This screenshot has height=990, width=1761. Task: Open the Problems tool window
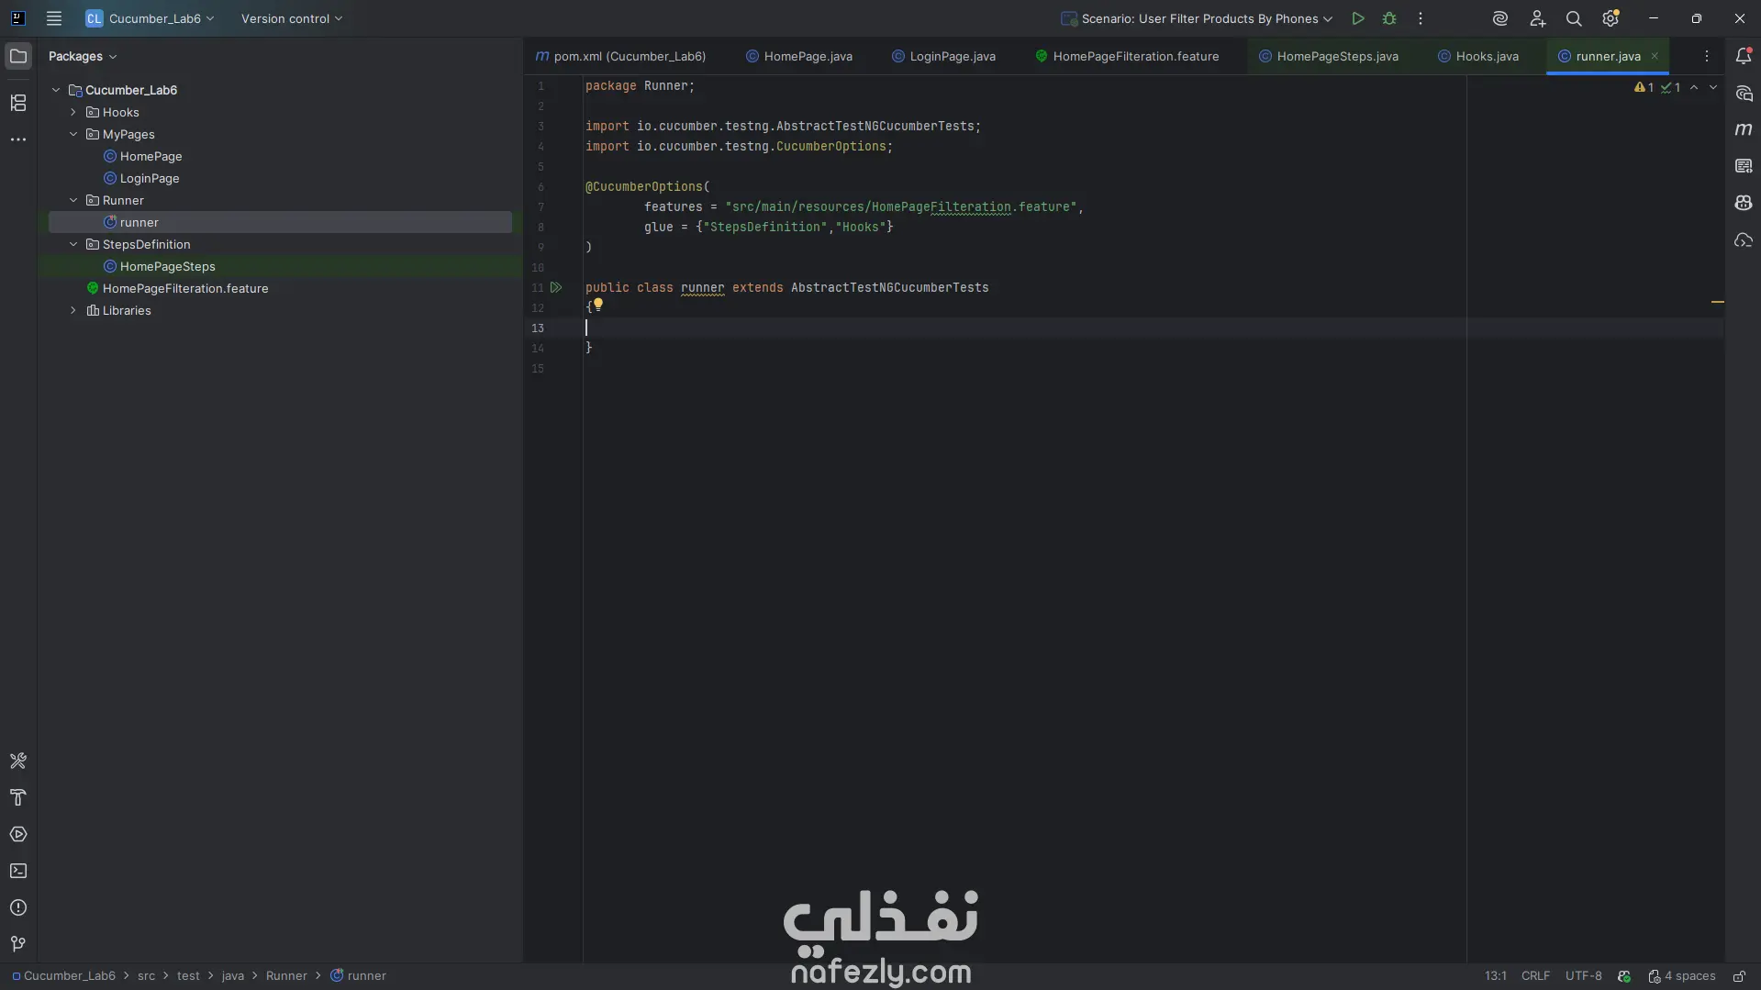click(x=18, y=907)
